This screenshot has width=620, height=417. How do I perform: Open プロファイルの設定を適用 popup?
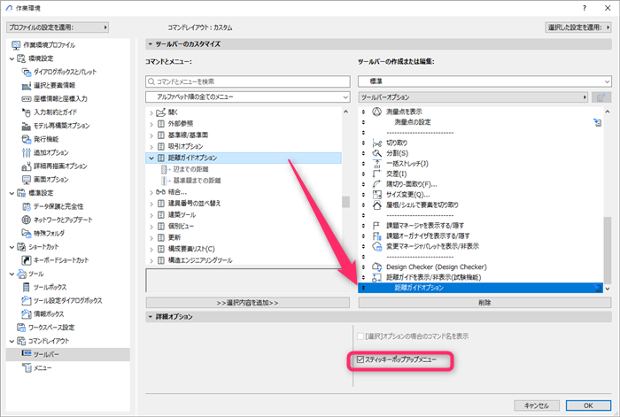(58, 27)
